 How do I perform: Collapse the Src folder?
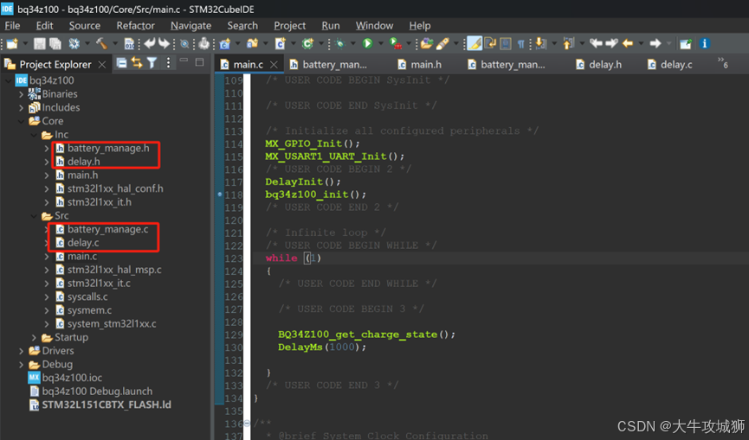(34, 216)
